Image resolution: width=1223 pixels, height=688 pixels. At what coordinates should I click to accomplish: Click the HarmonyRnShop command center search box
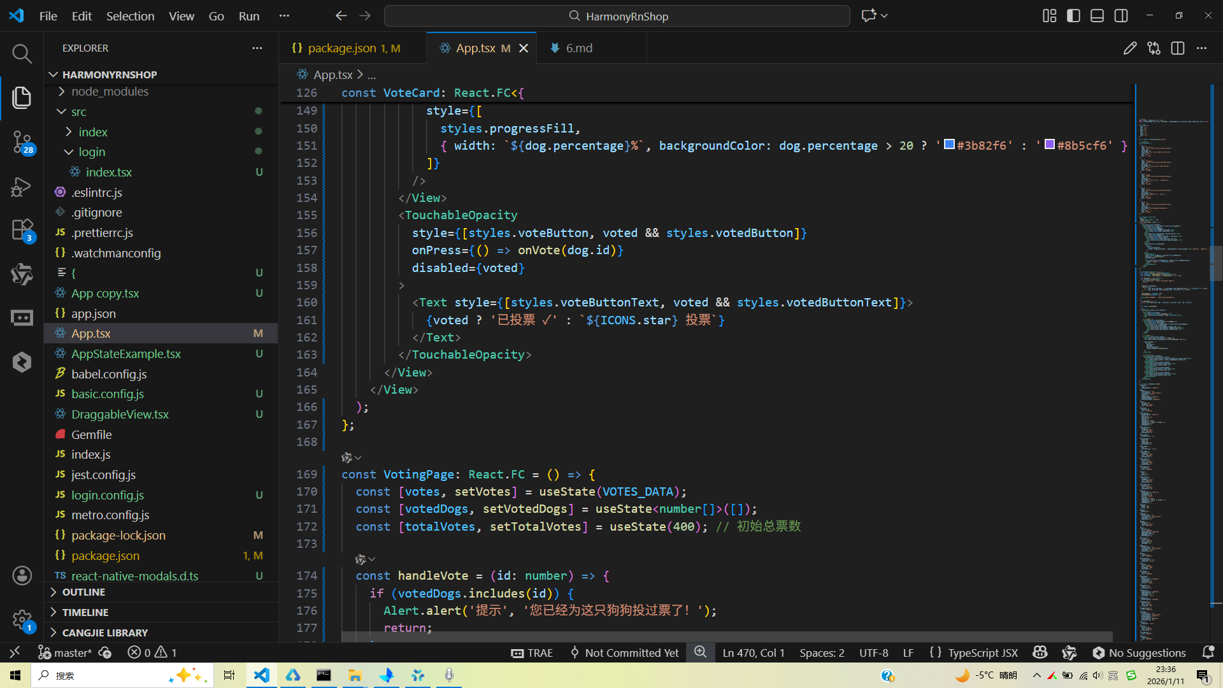point(617,16)
